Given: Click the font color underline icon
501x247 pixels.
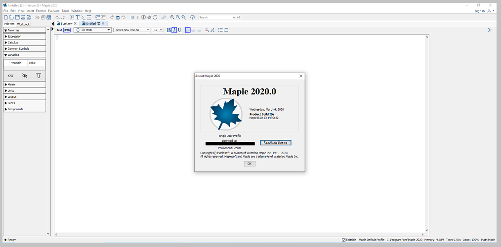Looking at the screenshot, I should point(207,30).
